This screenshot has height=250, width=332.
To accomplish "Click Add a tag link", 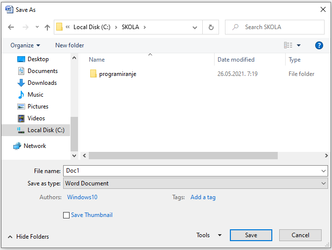I will (x=203, y=197).
